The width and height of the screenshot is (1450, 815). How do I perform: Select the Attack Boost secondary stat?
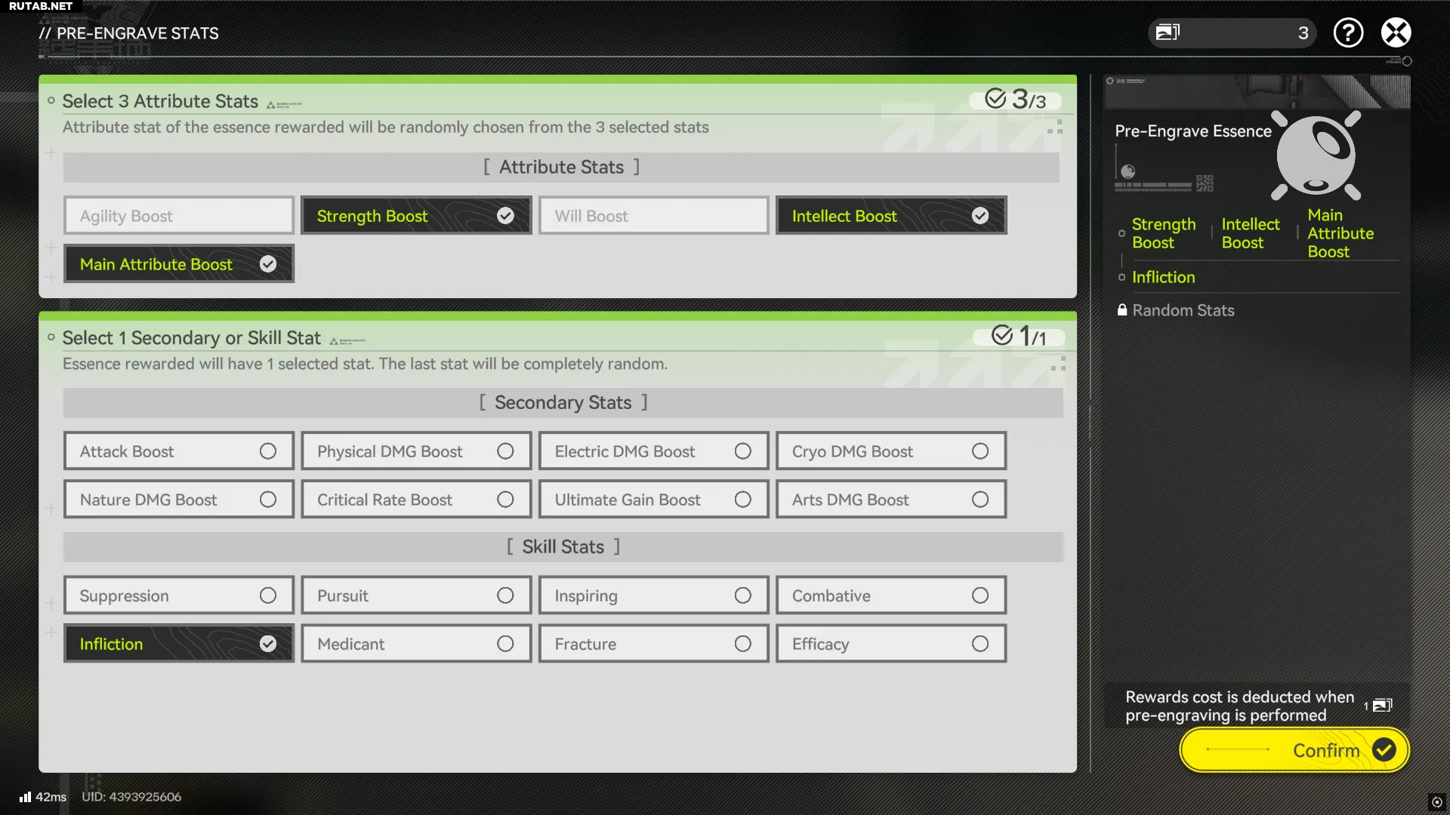tap(179, 451)
